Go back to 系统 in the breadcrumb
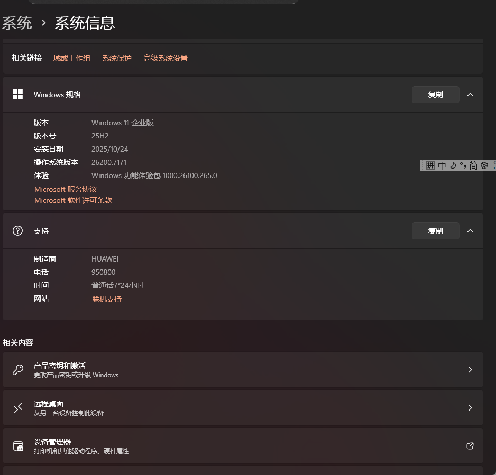 click(x=17, y=23)
